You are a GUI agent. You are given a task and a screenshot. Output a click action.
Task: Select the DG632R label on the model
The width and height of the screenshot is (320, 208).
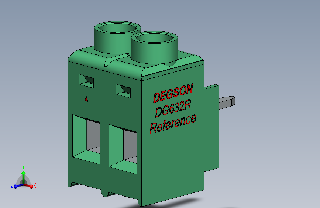[173, 109]
